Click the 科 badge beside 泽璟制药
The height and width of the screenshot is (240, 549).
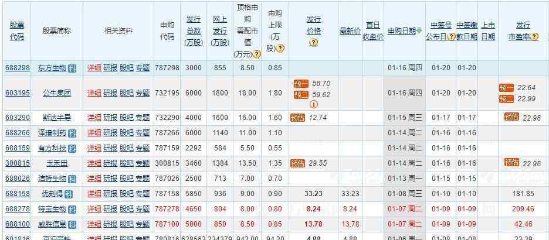[x=72, y=133]
